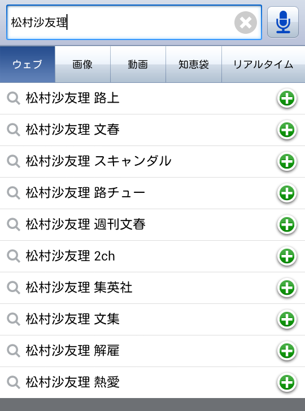
Task: Add 文春 suggestion with green plus icon
Action: click(x=287, y=130)
